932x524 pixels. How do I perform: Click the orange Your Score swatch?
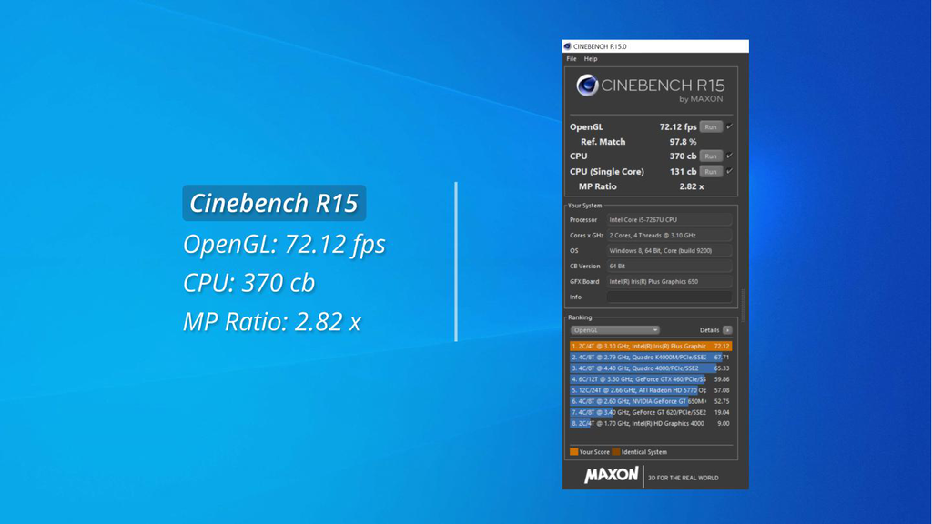[573, 452]
